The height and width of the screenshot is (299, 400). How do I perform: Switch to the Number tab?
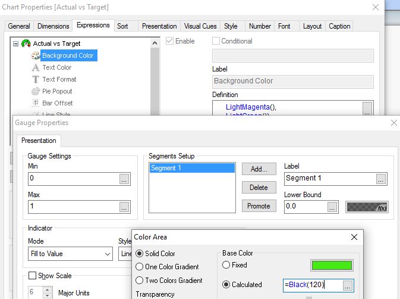260,26
